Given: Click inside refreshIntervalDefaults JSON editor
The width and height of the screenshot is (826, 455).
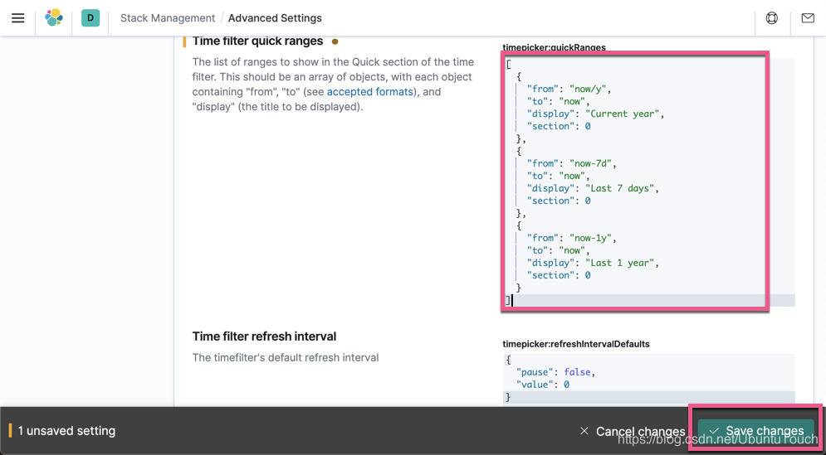Looking at the screenshot, I should tap(649, 378).
